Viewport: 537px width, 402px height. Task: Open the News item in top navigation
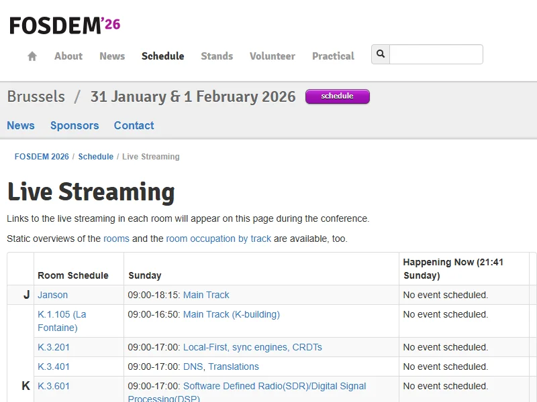tap(112, 56)
